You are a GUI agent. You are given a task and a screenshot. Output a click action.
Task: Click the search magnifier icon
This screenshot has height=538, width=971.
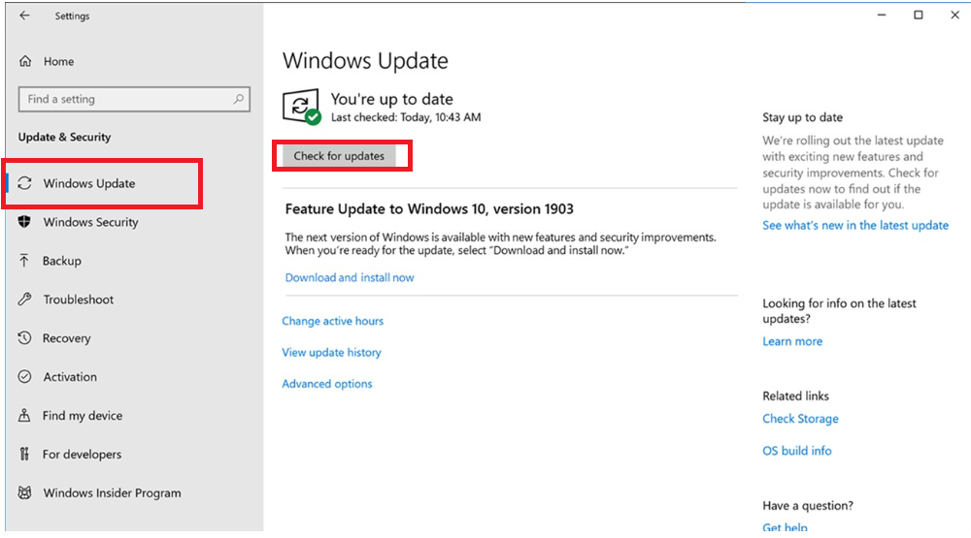pos(239,99)
